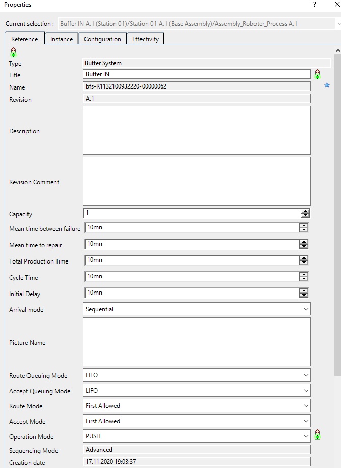Image resolution: width=341 pixels, height=468 pixels.
Task: Click the green lock icon beside Operation Mode
Action: tap(317, 434)
